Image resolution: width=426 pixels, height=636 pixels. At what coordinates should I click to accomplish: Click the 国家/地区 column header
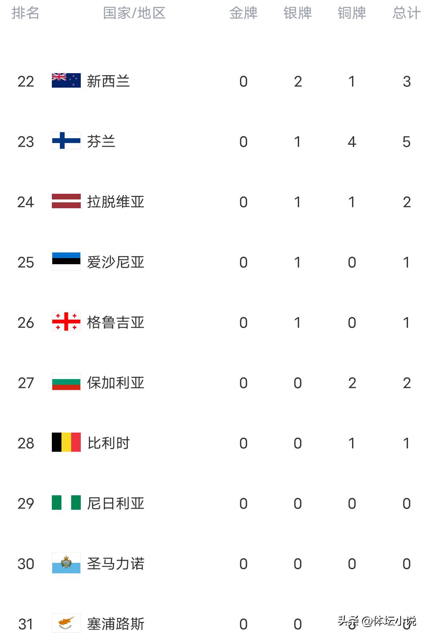coord(134,13)
